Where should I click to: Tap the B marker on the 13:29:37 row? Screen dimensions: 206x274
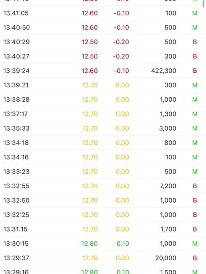[195, 258]
